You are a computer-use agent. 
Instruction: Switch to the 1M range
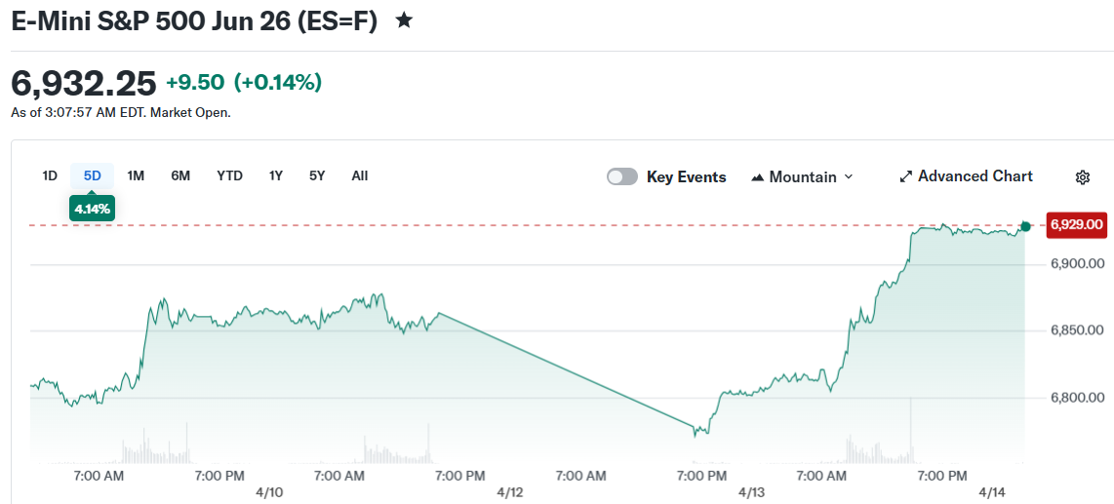(136, 176)
